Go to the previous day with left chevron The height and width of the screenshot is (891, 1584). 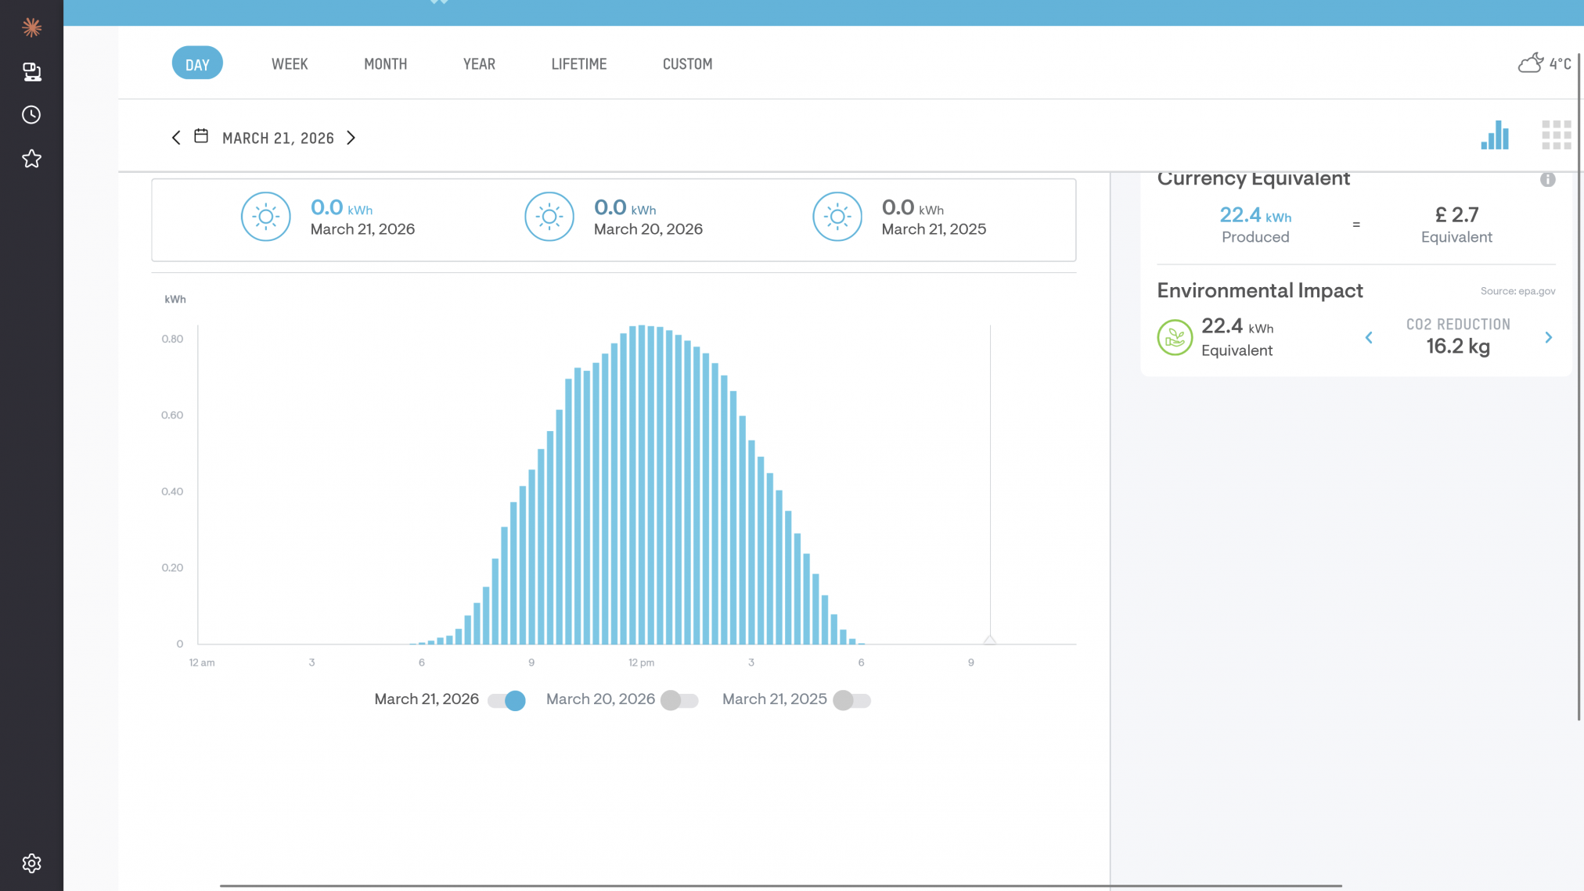tap(176, 137)
